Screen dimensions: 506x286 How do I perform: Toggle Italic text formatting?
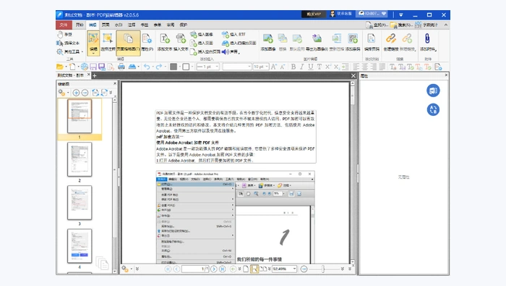pos(301,67)
